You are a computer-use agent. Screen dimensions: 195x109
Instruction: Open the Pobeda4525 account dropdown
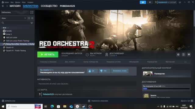(167, 2)
